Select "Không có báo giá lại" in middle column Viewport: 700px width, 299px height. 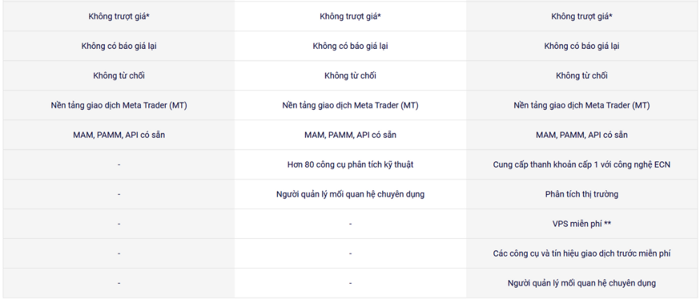click(350, 46)
